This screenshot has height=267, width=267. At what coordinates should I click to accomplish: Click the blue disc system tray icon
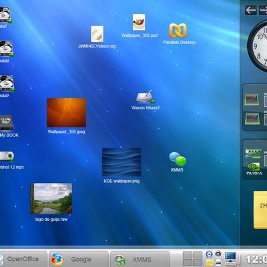(x=209, y=254)
